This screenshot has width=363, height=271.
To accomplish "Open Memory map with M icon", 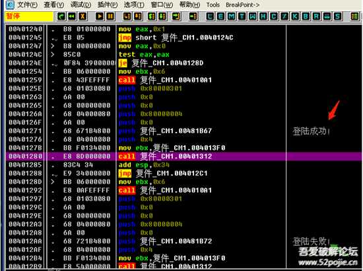I will point(231,16).
